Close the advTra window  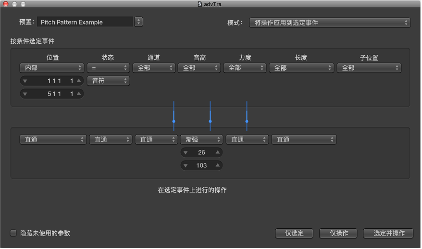point(6,4)
